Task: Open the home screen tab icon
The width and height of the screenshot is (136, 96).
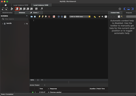Action: point(6,5)
